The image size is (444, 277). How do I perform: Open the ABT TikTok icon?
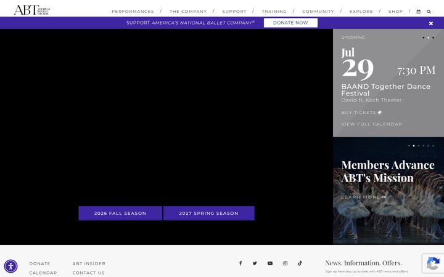300,263
